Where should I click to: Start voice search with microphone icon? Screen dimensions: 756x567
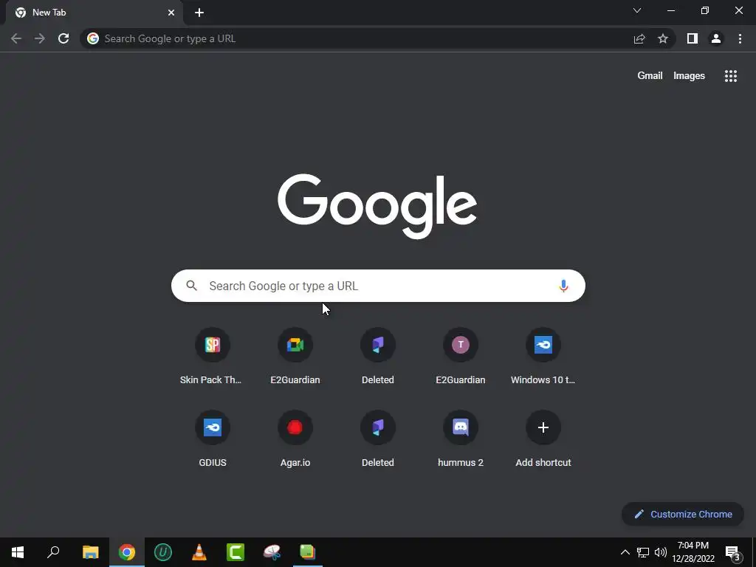[563, 286]
